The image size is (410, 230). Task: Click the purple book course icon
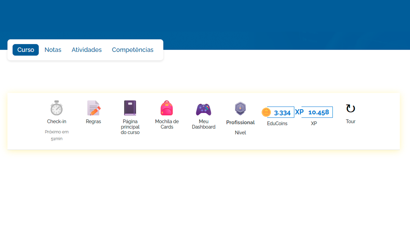click(130, 108)
